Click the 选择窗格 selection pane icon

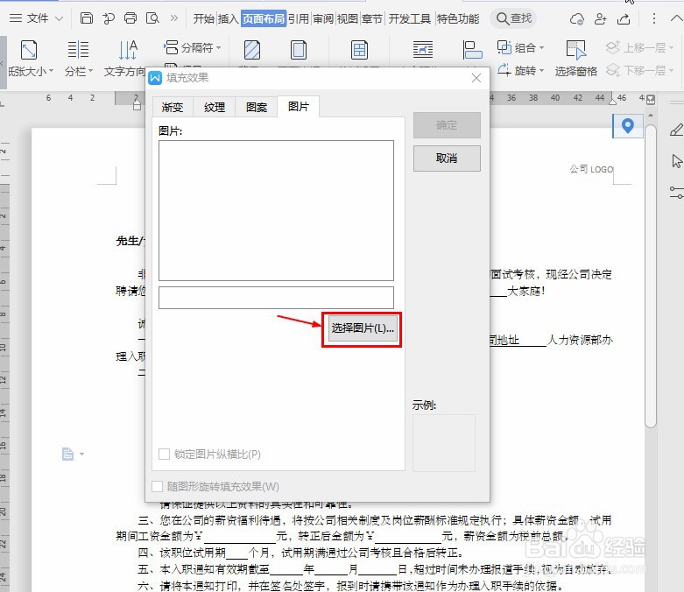coord(575,50)
